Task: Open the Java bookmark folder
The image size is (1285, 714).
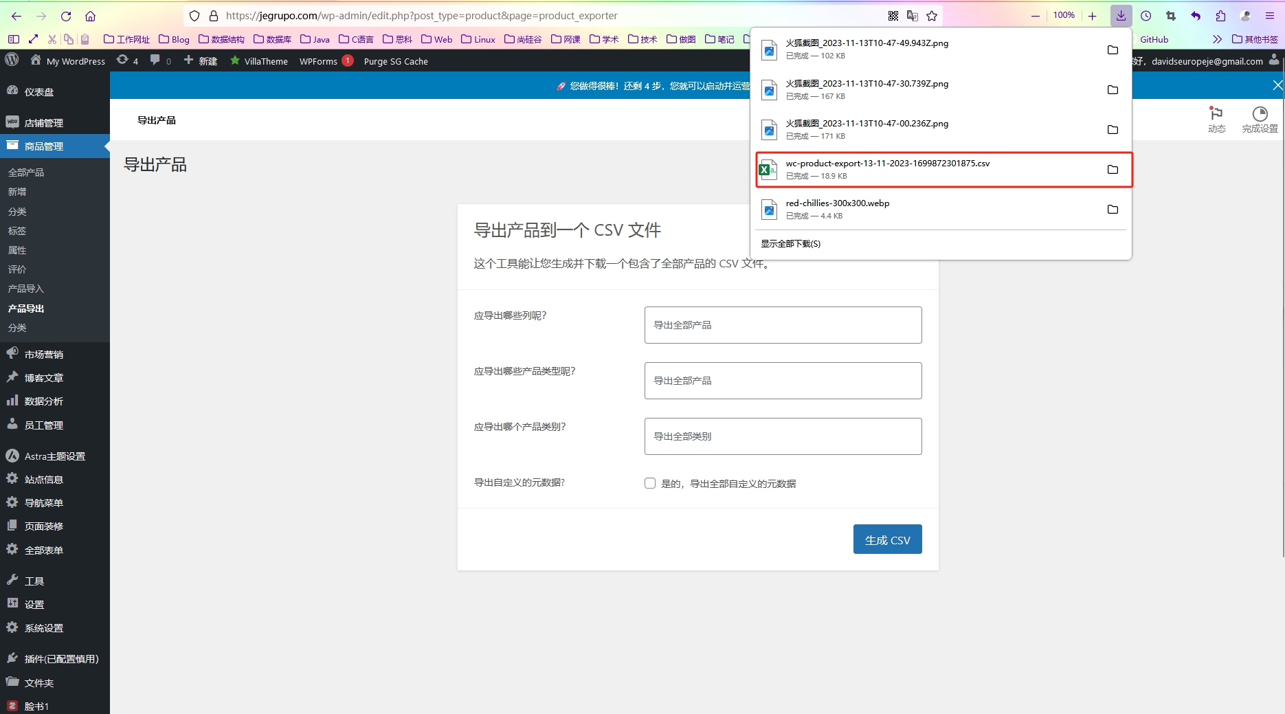Action: [x=315, y=39]
